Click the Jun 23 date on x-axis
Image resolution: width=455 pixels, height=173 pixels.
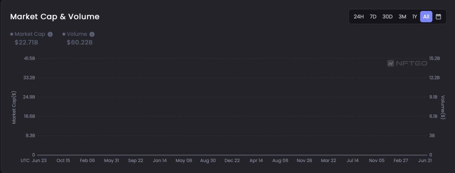click(x=39, y=160)
